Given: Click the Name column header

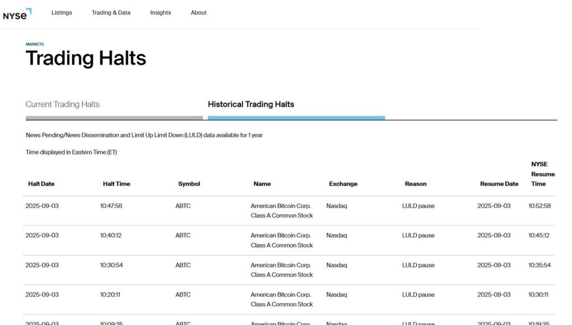Looking at the screenshot, I should 262,184.
